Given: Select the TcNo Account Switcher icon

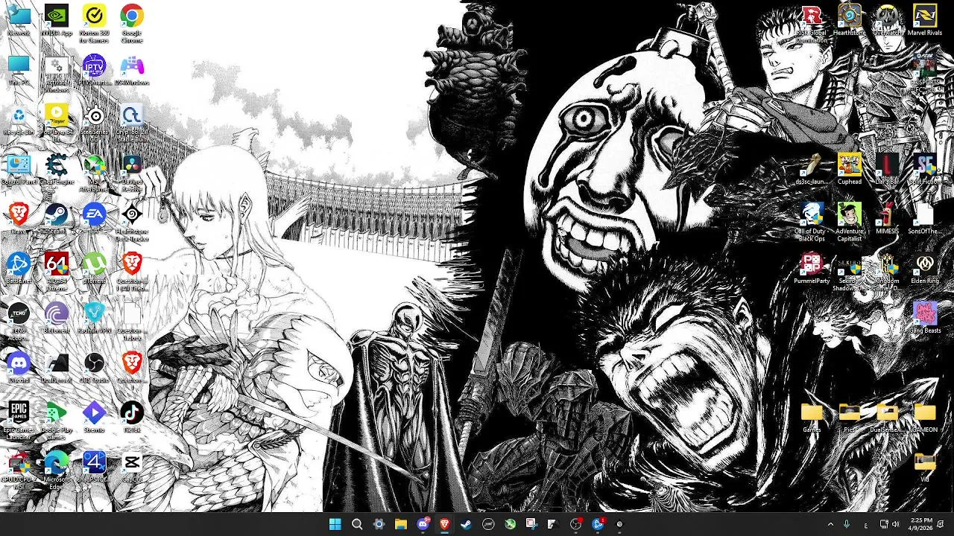Looking at the screenshot, I should point(19,322).
